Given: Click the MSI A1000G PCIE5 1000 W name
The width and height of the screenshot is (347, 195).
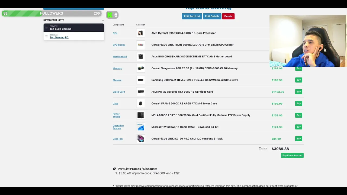Looking at the screenshot, I should [x=201, y=115].
